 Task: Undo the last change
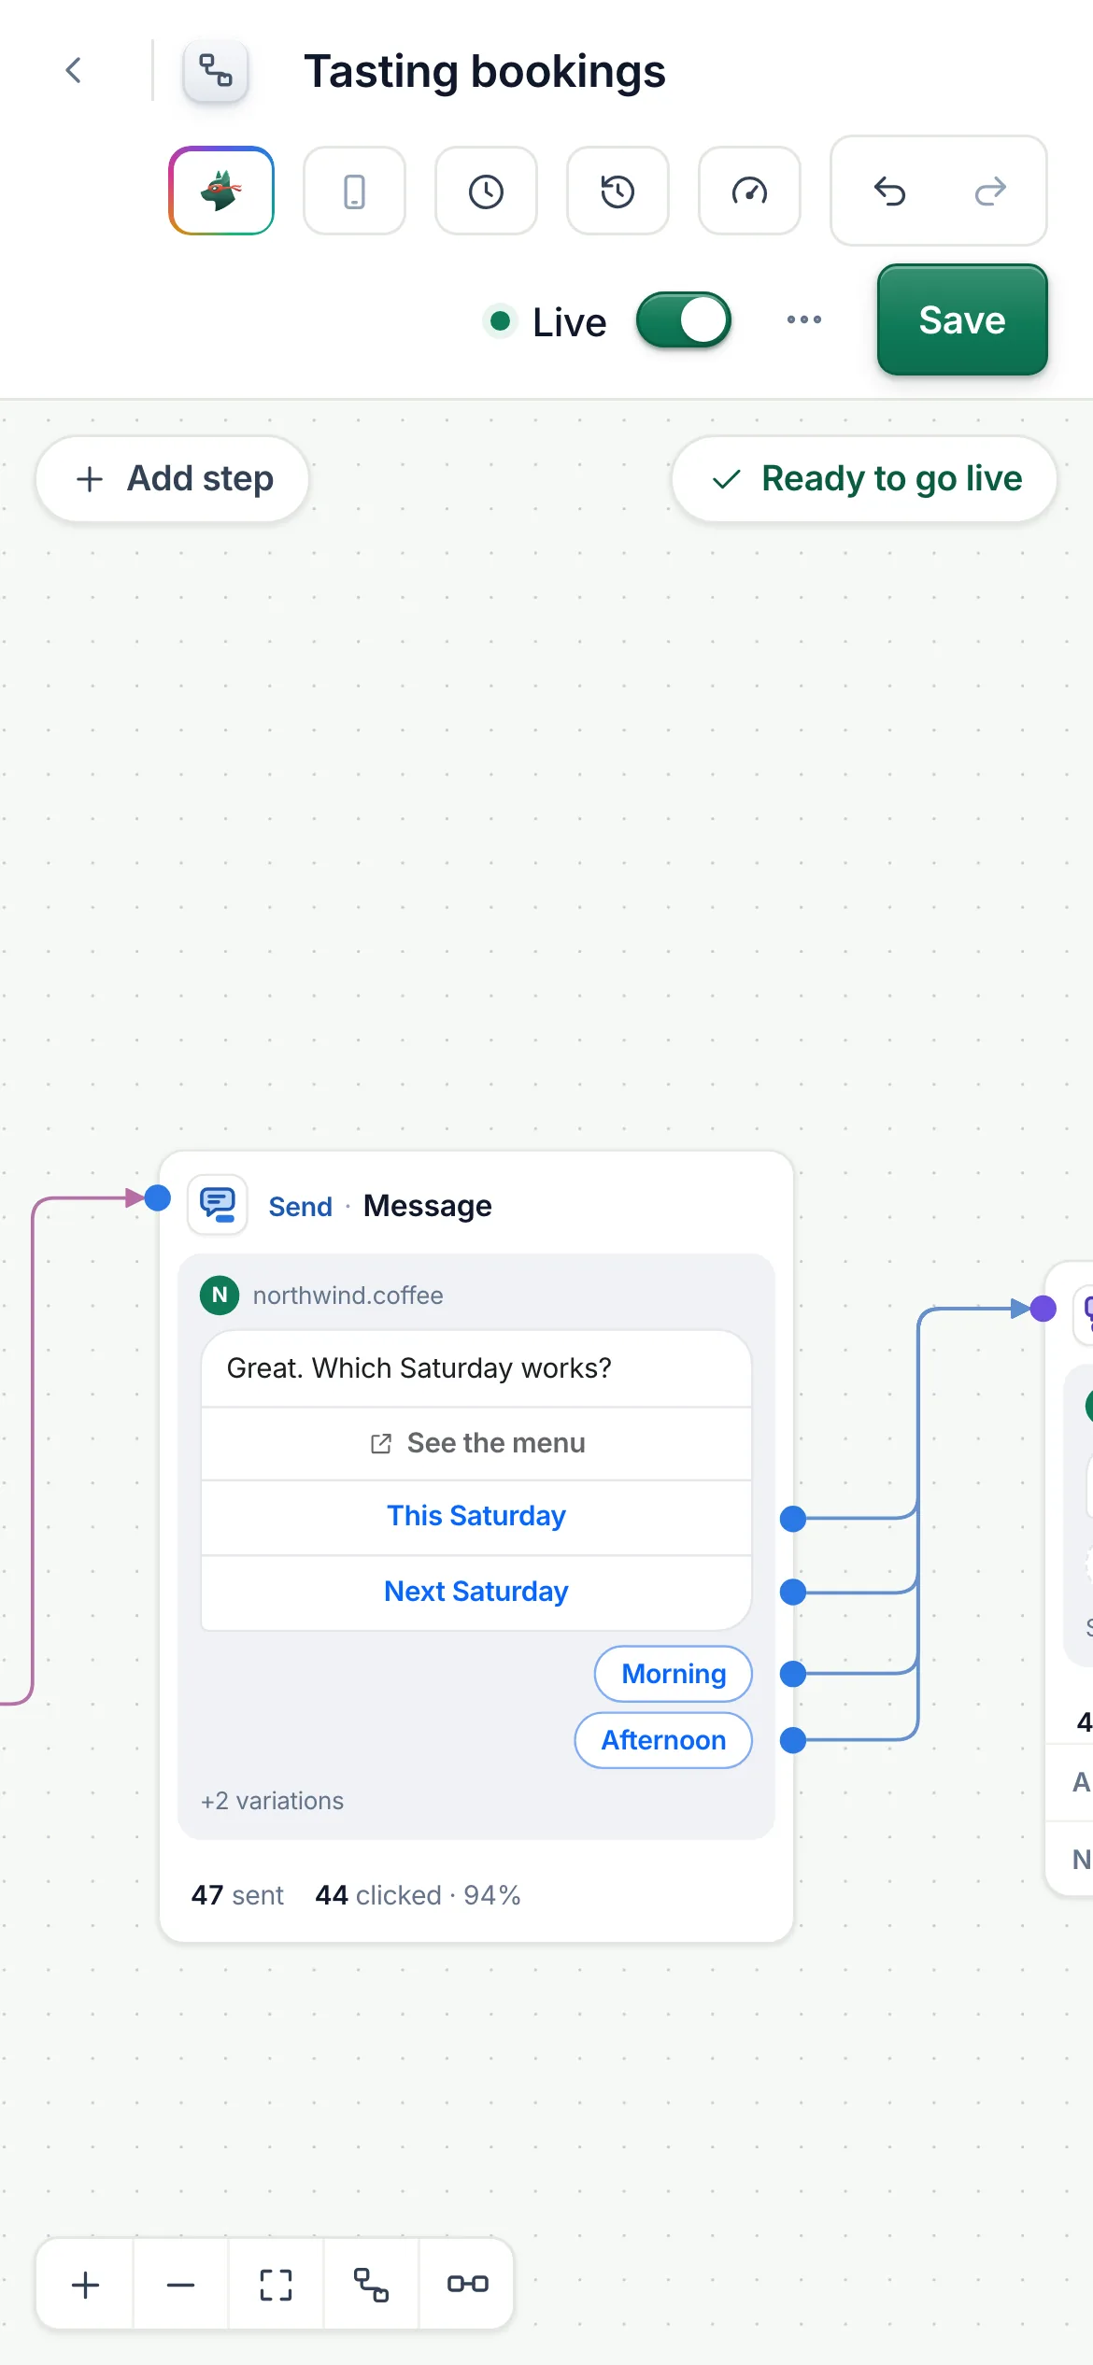coord(889,191)
